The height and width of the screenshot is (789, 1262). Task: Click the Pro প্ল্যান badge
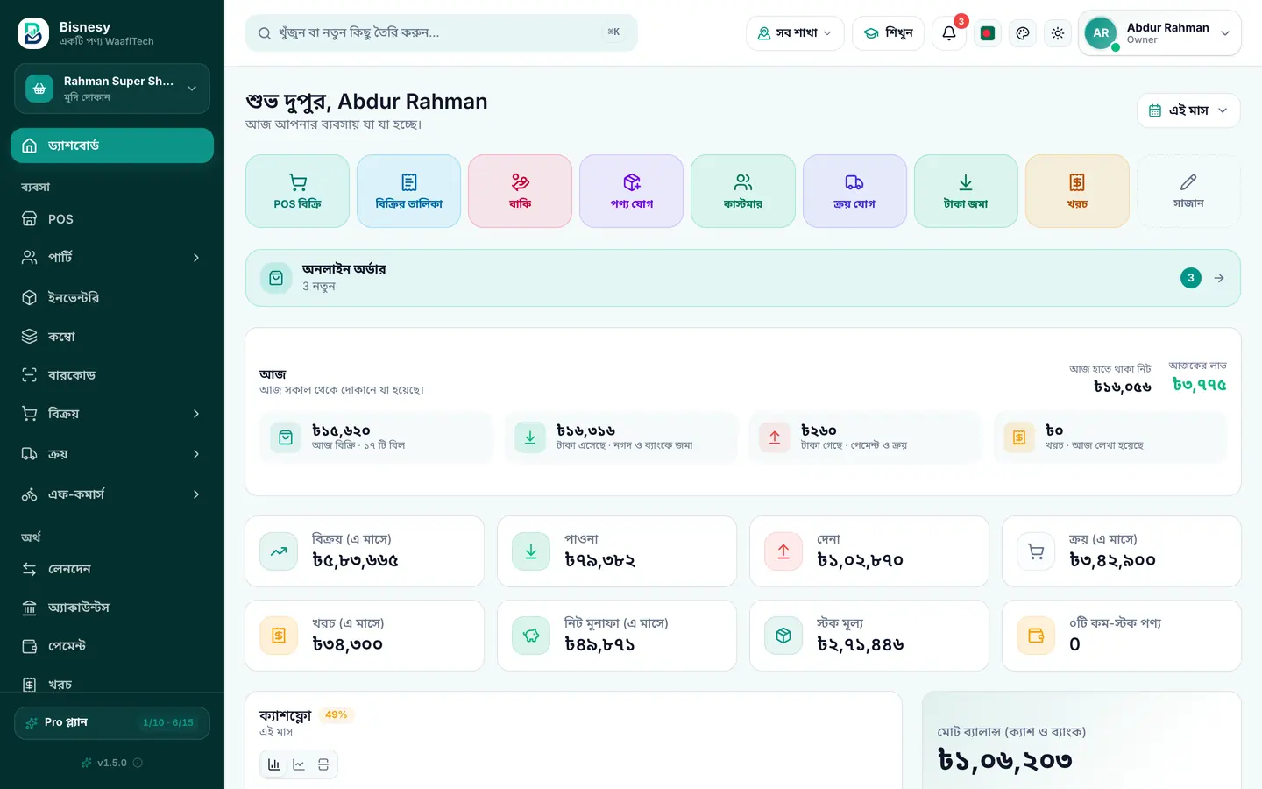(x=112, y=722)
